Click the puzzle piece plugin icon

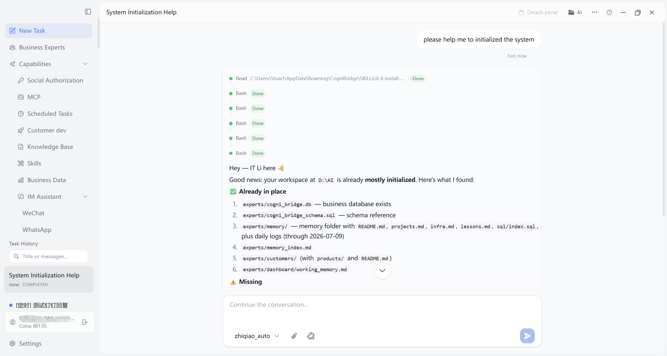pyautogui.click(x=311, y=336)
